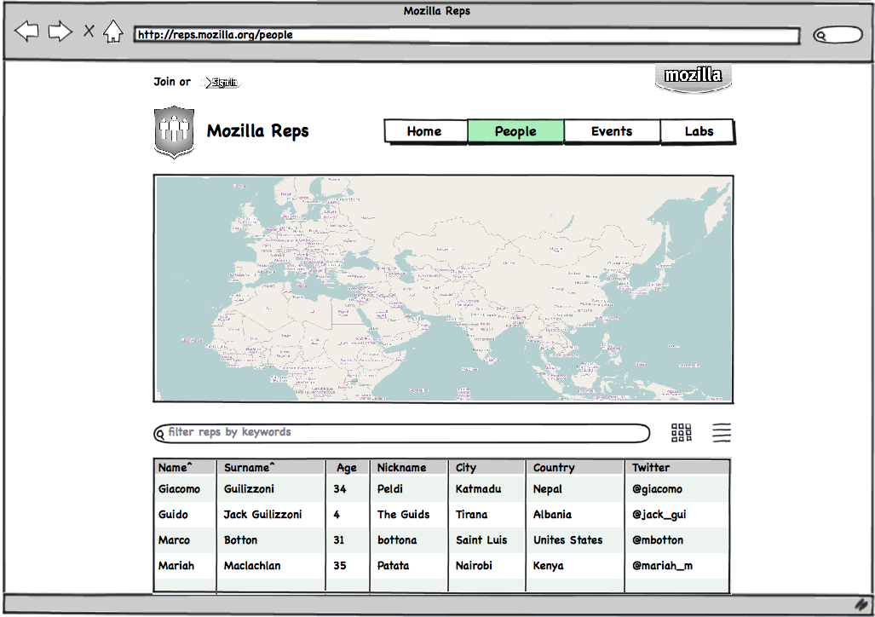Open Twitter handle "@jack_gui"
This screenshot has height=617, width=875.
(x=659, y=514)
